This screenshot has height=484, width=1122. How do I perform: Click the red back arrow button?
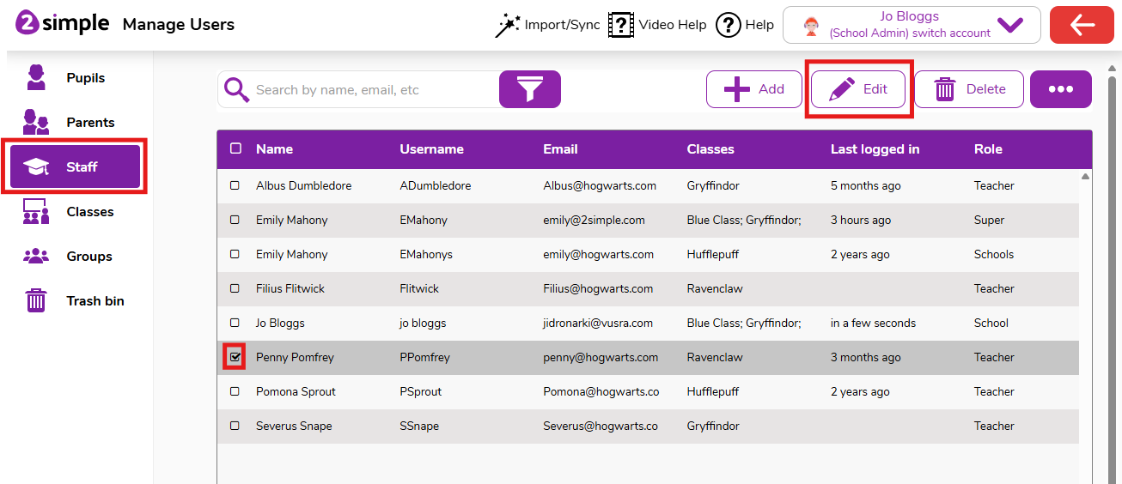click(x=1082, y=25)
